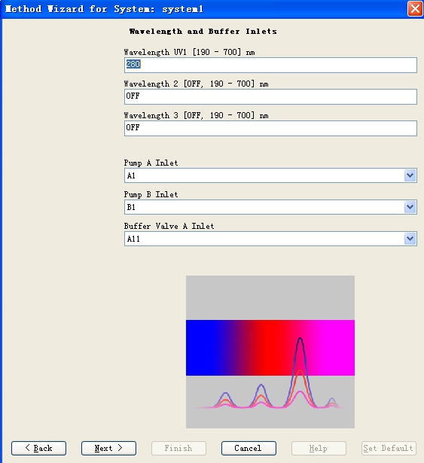Screen dimensions: 424x463
Task: Click the greyed-out Help button
Action: (x=319, y=448)
